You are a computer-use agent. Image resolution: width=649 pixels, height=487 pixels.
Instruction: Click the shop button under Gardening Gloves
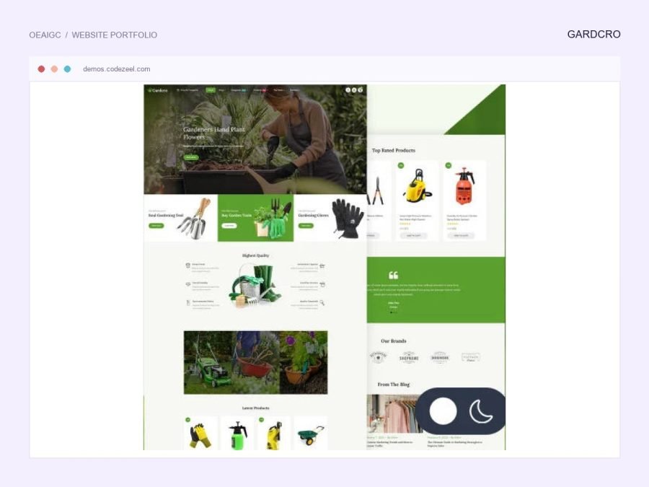coord(306,226)
